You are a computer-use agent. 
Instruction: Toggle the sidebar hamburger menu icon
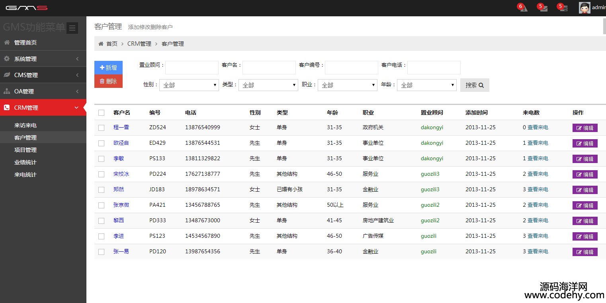tap(72, 28)
